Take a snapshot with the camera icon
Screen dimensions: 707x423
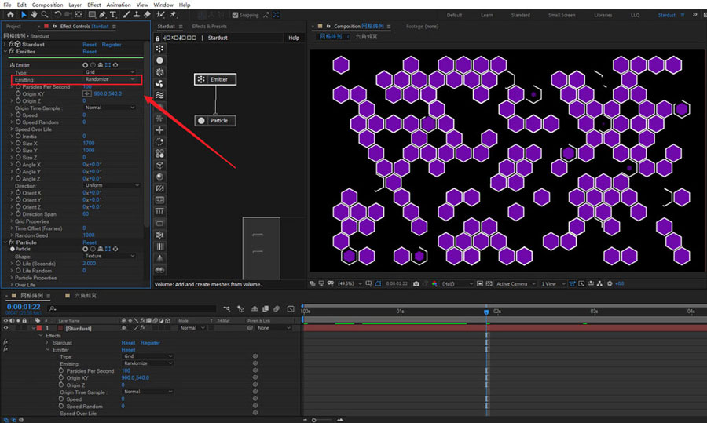415,283
